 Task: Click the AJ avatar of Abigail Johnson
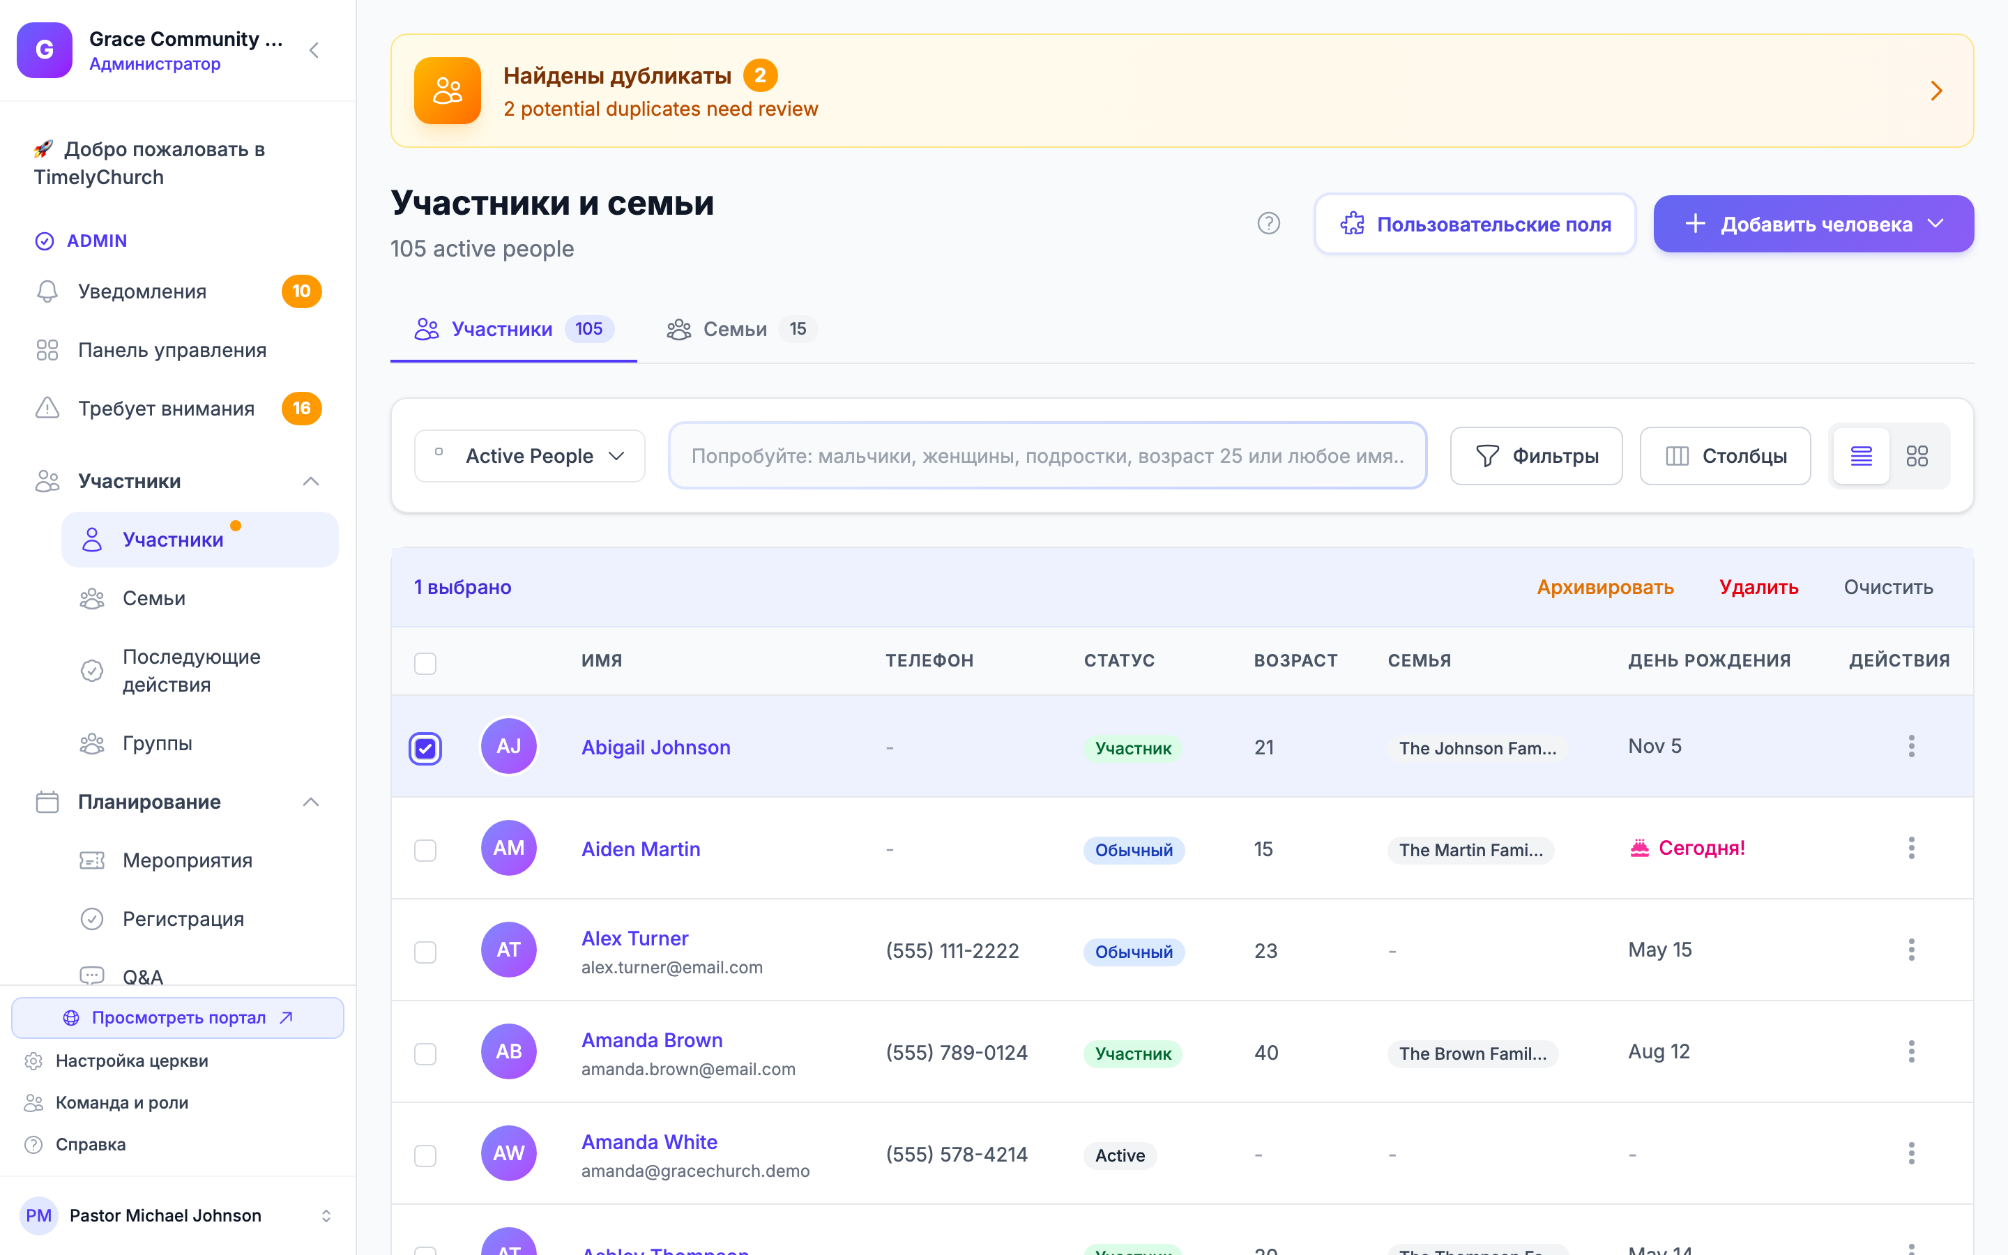pos(509,746)
